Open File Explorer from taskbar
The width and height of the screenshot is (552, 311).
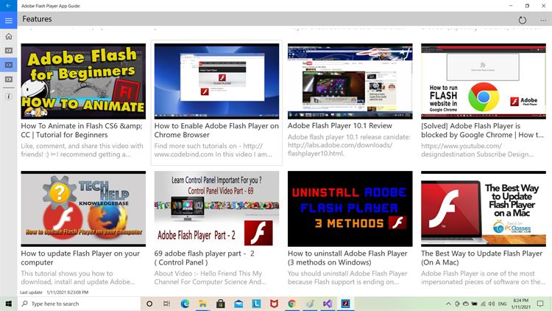(x=203, y=304)
